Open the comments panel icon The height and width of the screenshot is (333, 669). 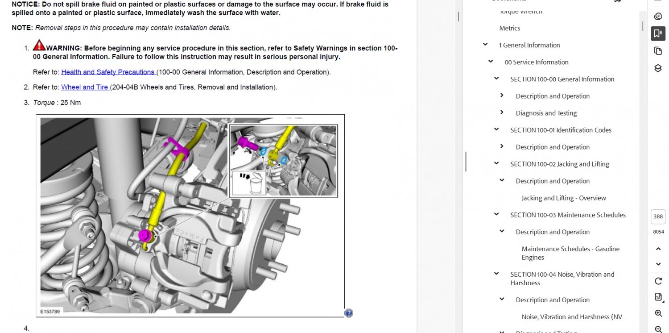pos(658,17)
